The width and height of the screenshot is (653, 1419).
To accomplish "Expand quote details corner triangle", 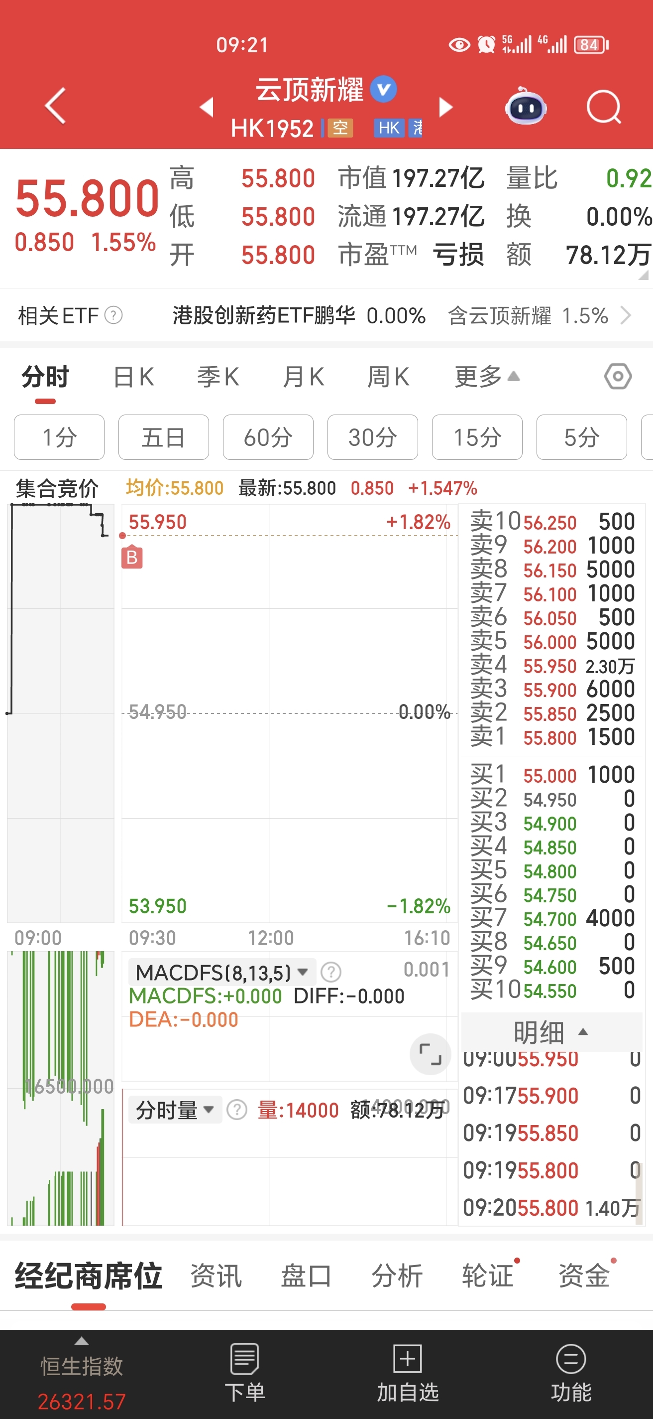I will point(643,275).
